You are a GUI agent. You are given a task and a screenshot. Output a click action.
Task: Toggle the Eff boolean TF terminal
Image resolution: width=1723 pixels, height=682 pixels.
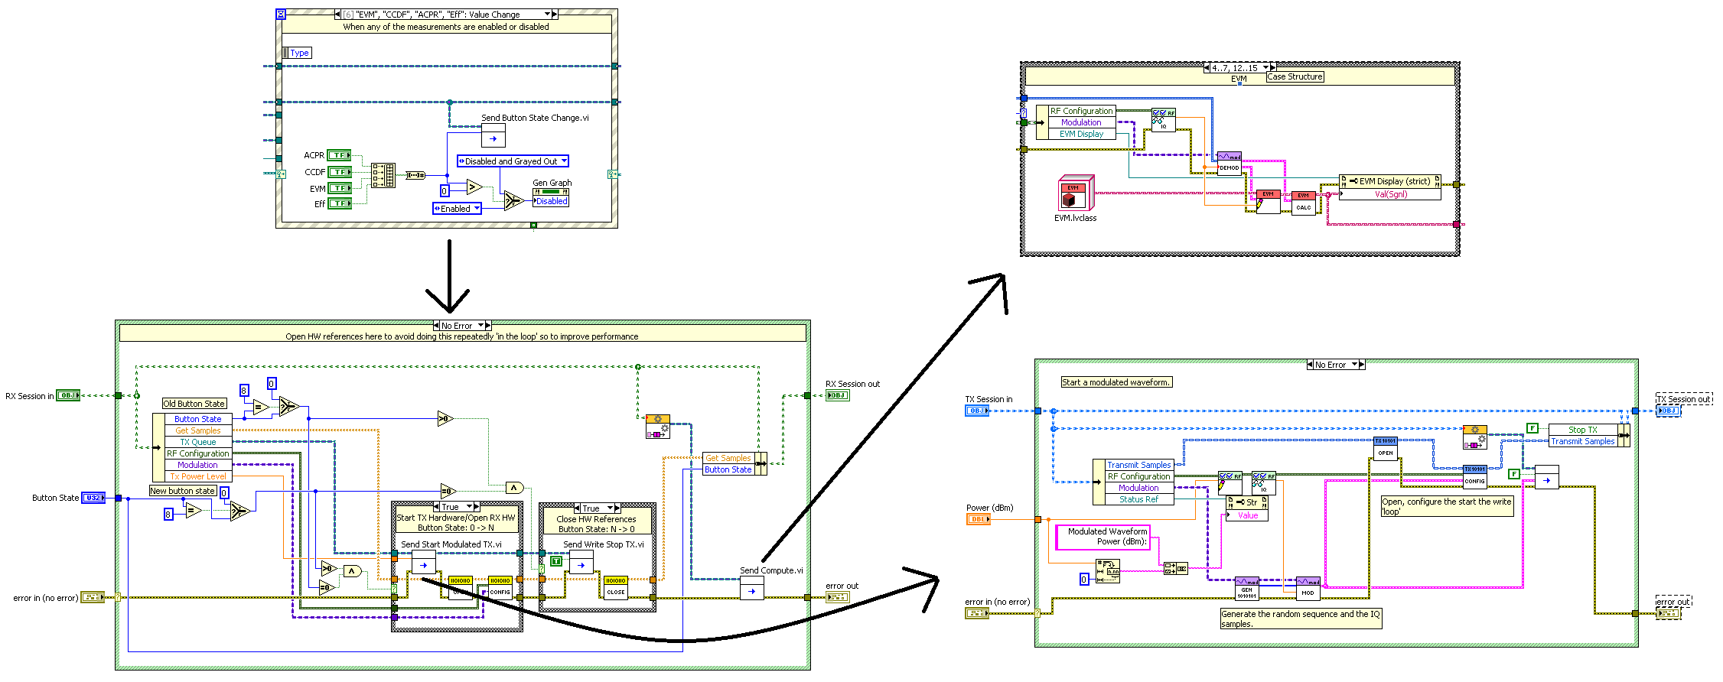(340, 203)
